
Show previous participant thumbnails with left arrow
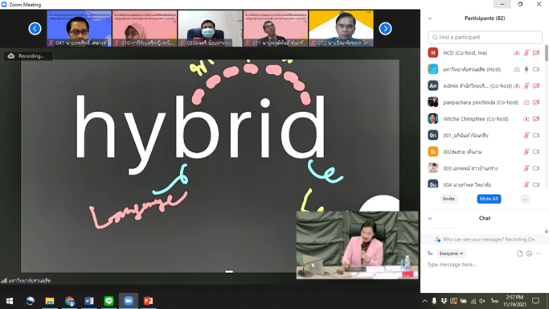(35, 28)
